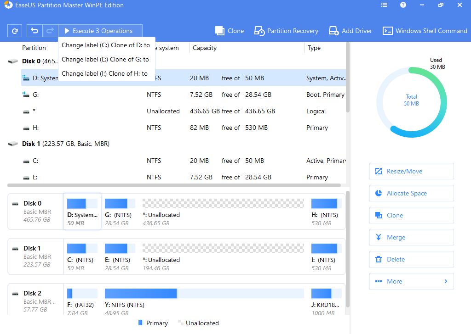Image resolution: width=471 pixels, height=334 pixels.
Task: Select pending operation Change label (I:)
Action: (104, 73)
